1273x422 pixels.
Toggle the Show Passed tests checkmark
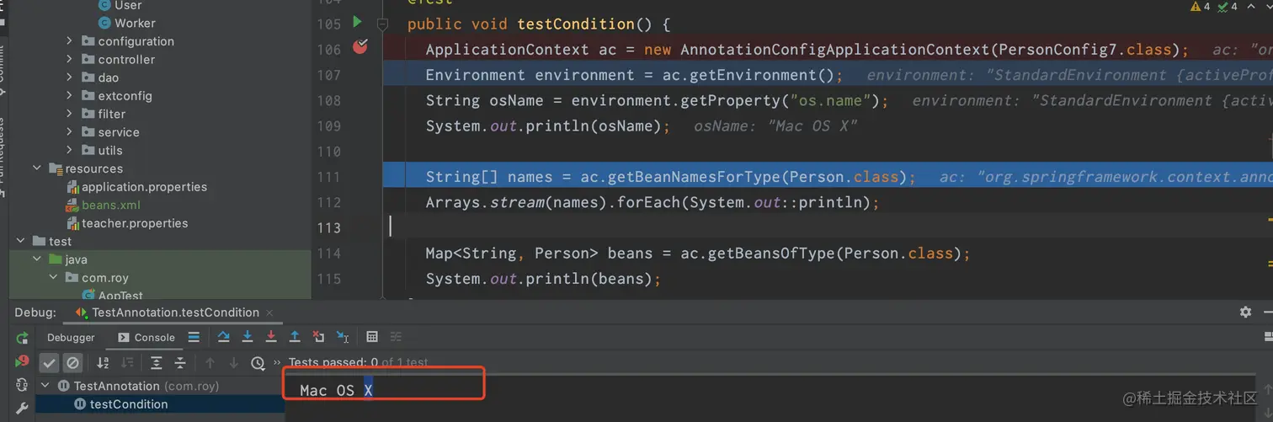(50, 363)
